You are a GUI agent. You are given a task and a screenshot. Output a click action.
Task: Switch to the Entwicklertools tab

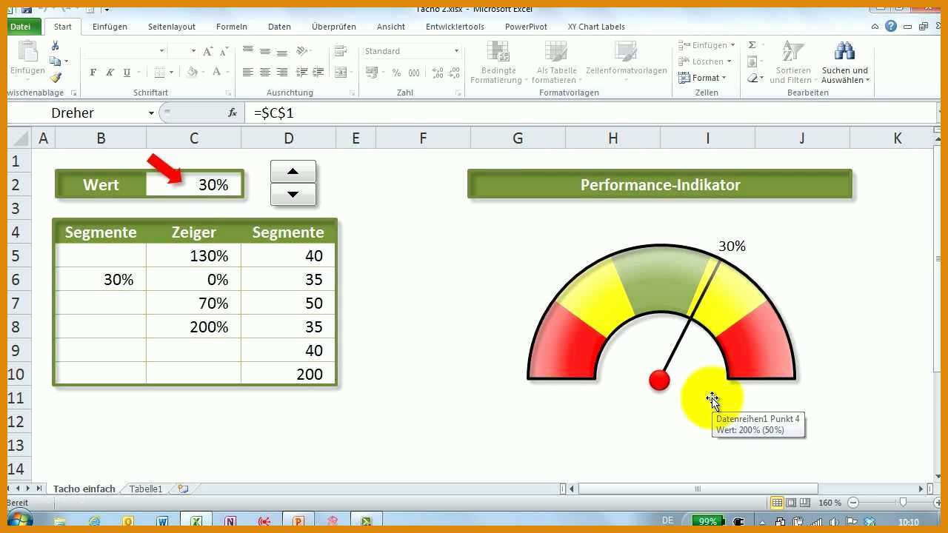[x=455, y=27]
